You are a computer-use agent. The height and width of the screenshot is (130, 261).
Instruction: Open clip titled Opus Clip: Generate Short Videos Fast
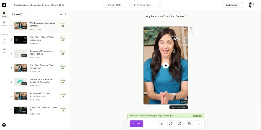tap(42, 67)
